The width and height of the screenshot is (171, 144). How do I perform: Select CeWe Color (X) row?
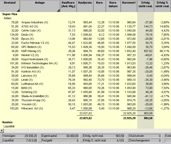tap(85, 30)
